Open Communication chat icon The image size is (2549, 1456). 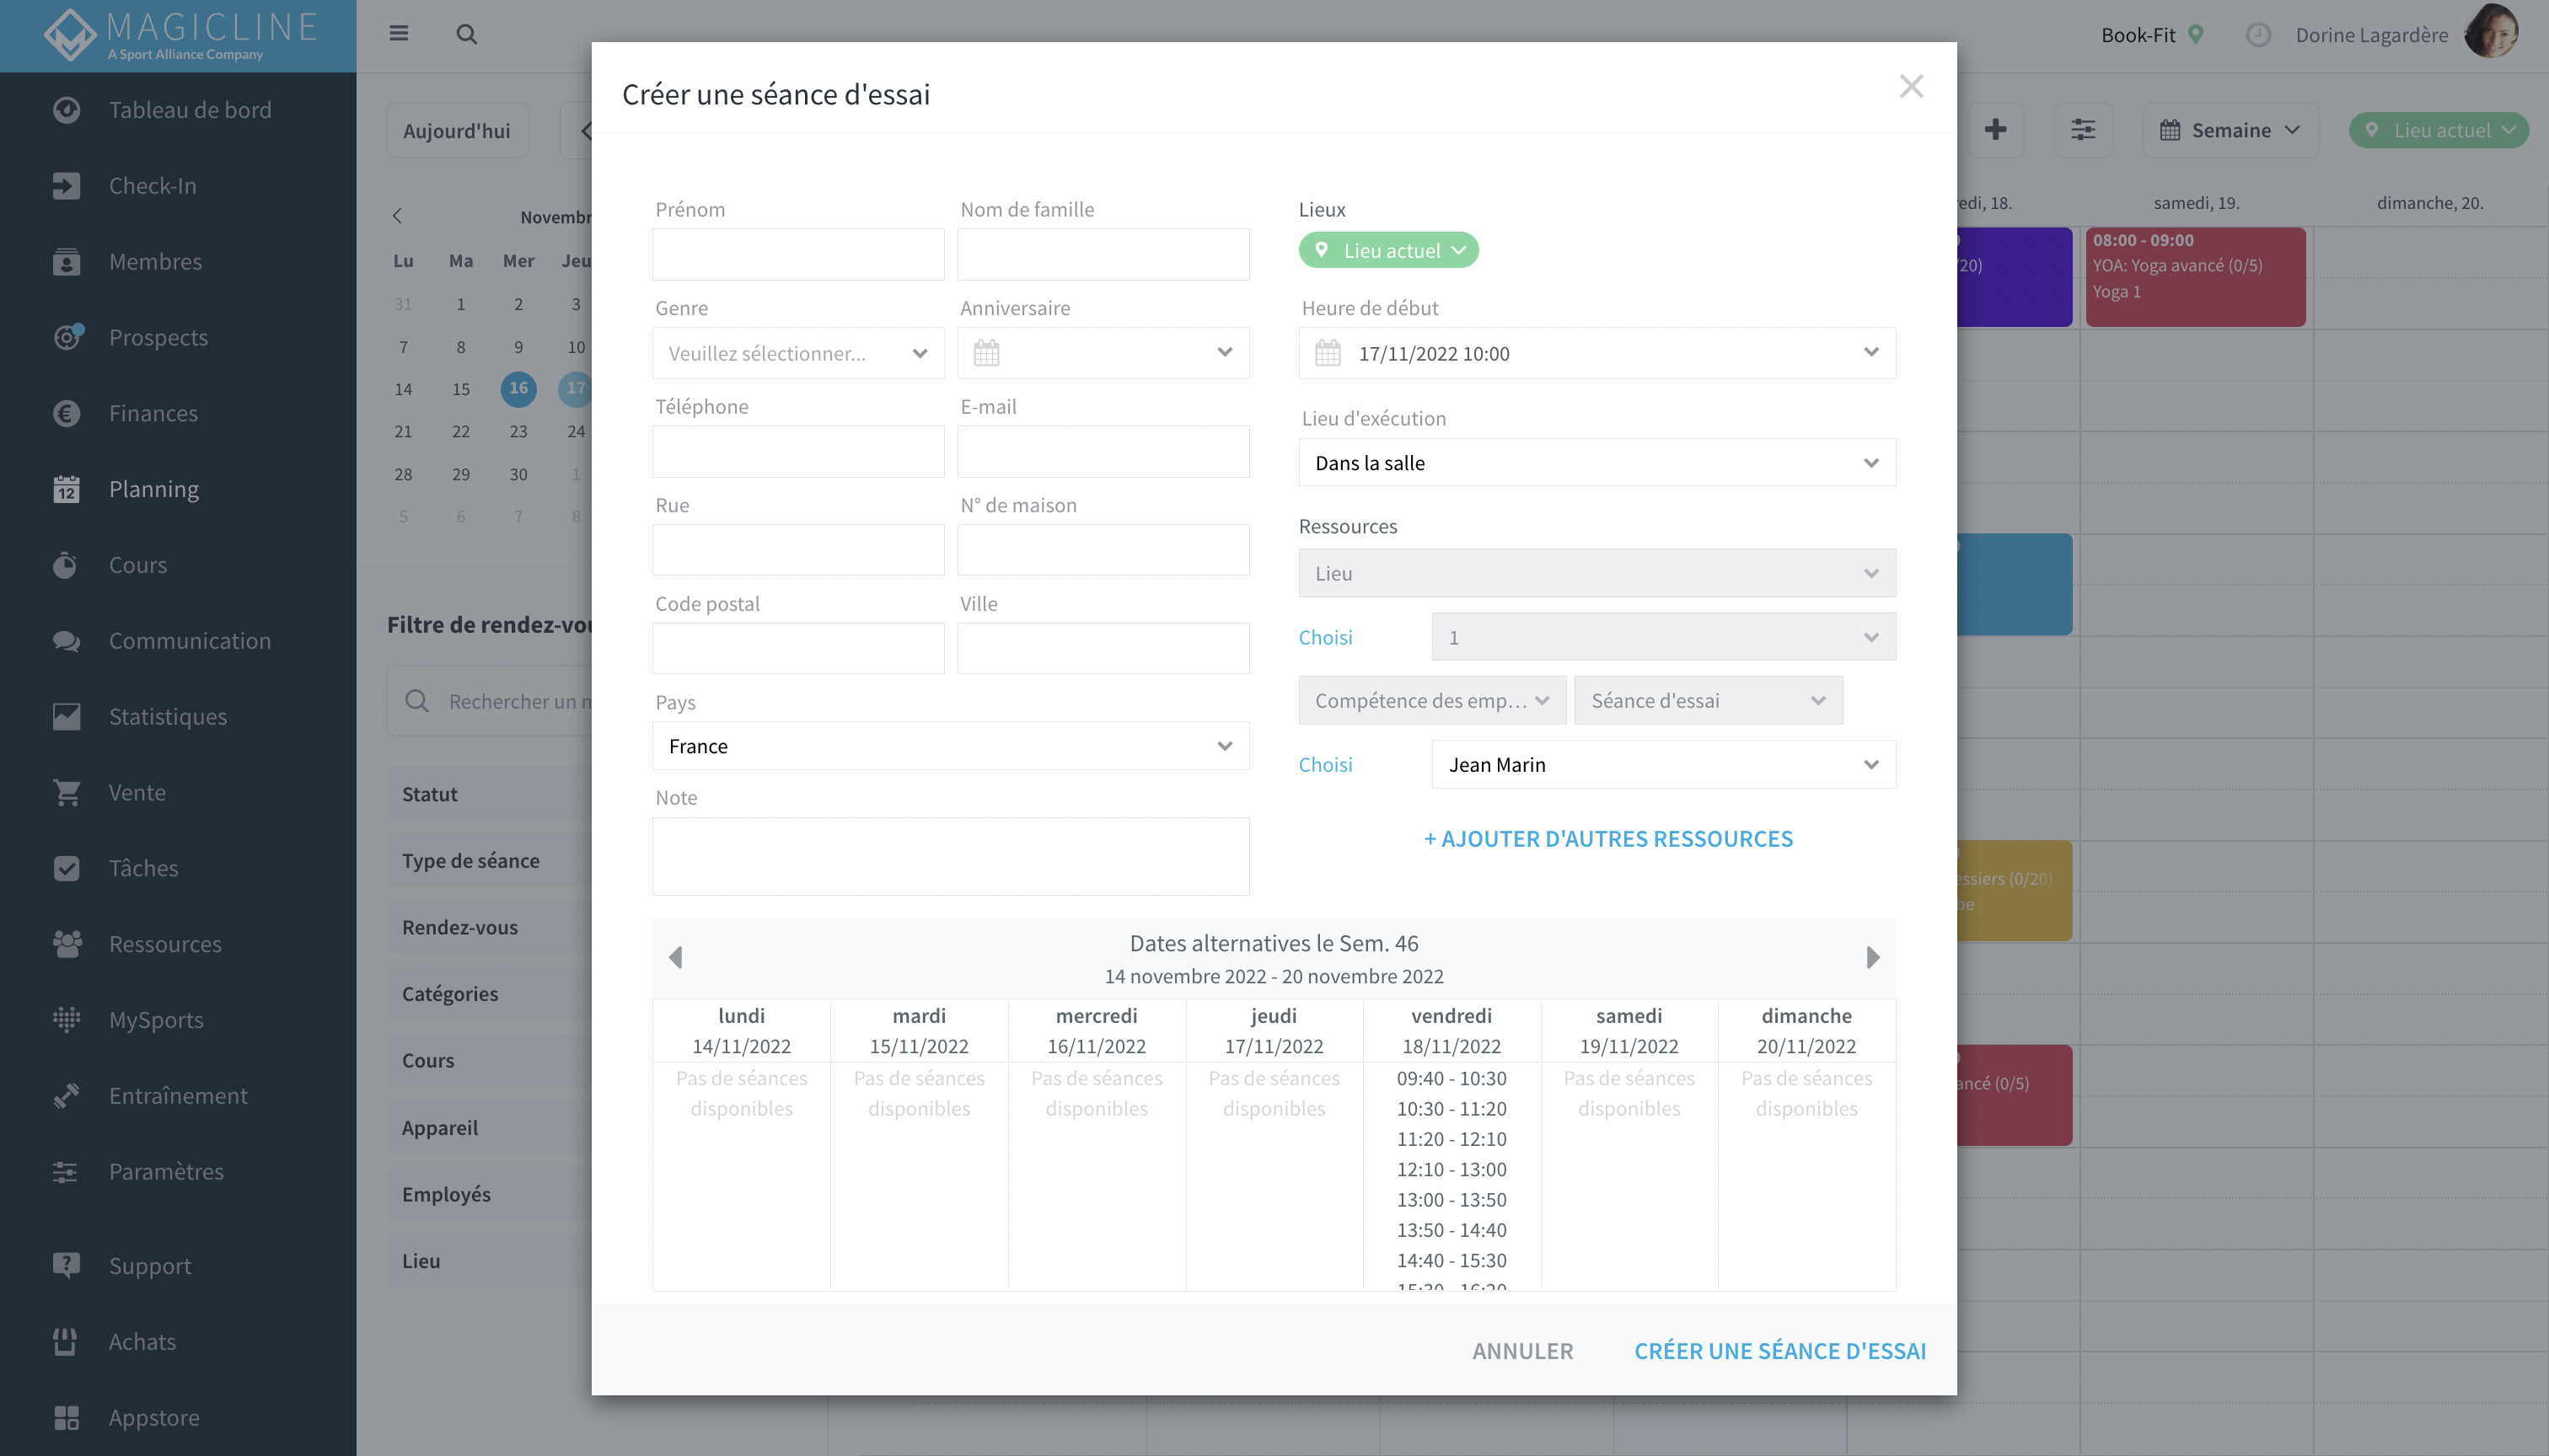pyautogui.click(x=66, y=641)
